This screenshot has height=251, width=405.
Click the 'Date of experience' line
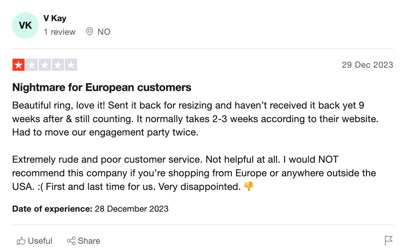[90, 209]
